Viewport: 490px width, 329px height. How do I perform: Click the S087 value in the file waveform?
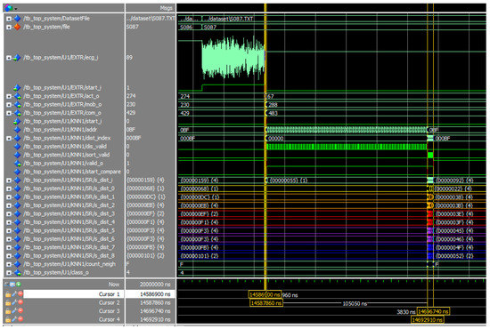(x=210, y=28)
